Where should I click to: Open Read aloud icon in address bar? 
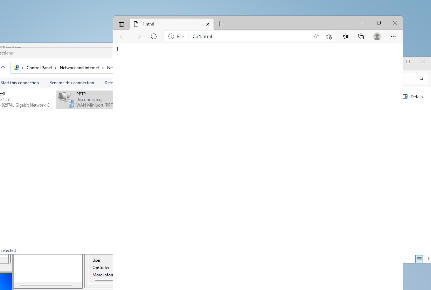[x=316, y=36]
